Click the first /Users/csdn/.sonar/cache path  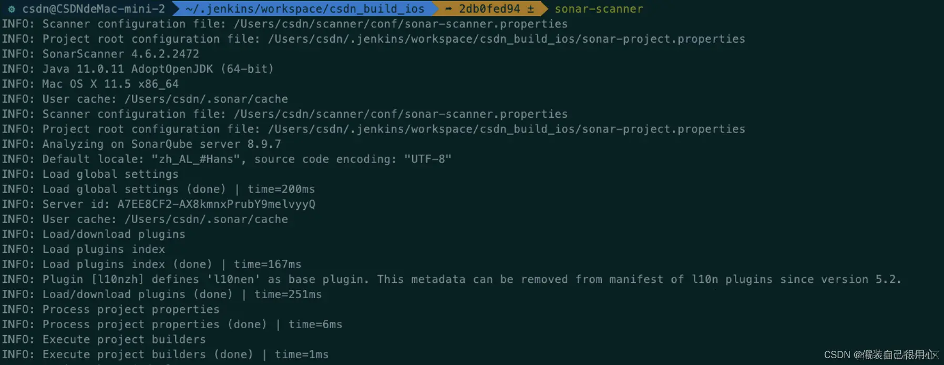206,99
